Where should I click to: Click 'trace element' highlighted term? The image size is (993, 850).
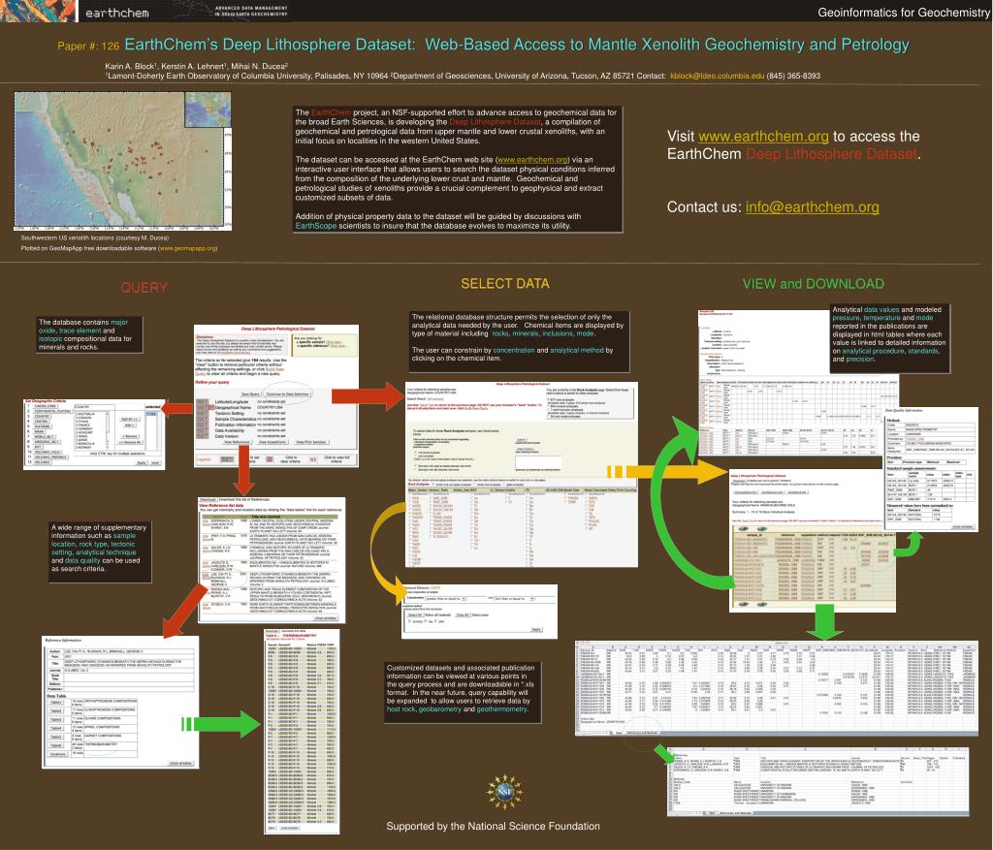80,331
